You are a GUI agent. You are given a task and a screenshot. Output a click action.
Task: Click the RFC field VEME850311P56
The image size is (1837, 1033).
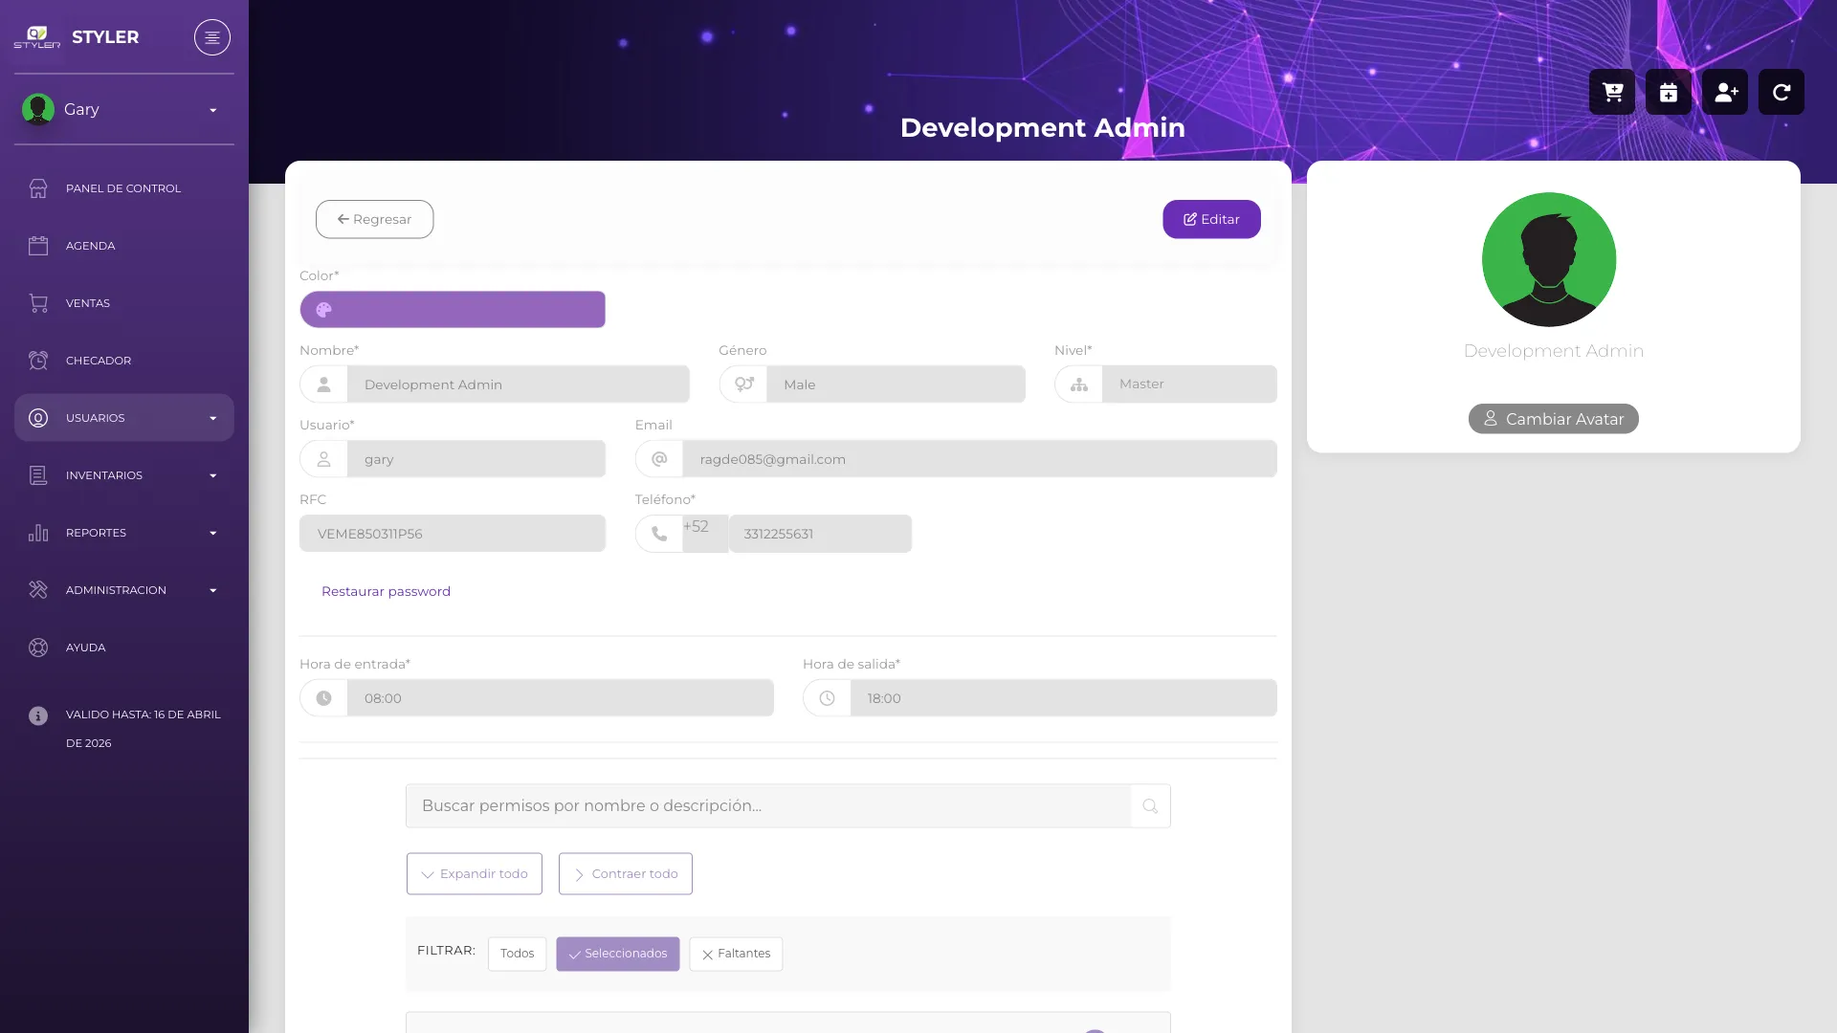pos(453,534)
